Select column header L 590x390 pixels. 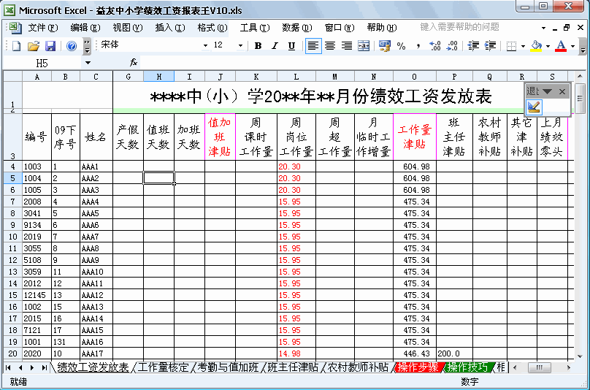coord(296,77)
